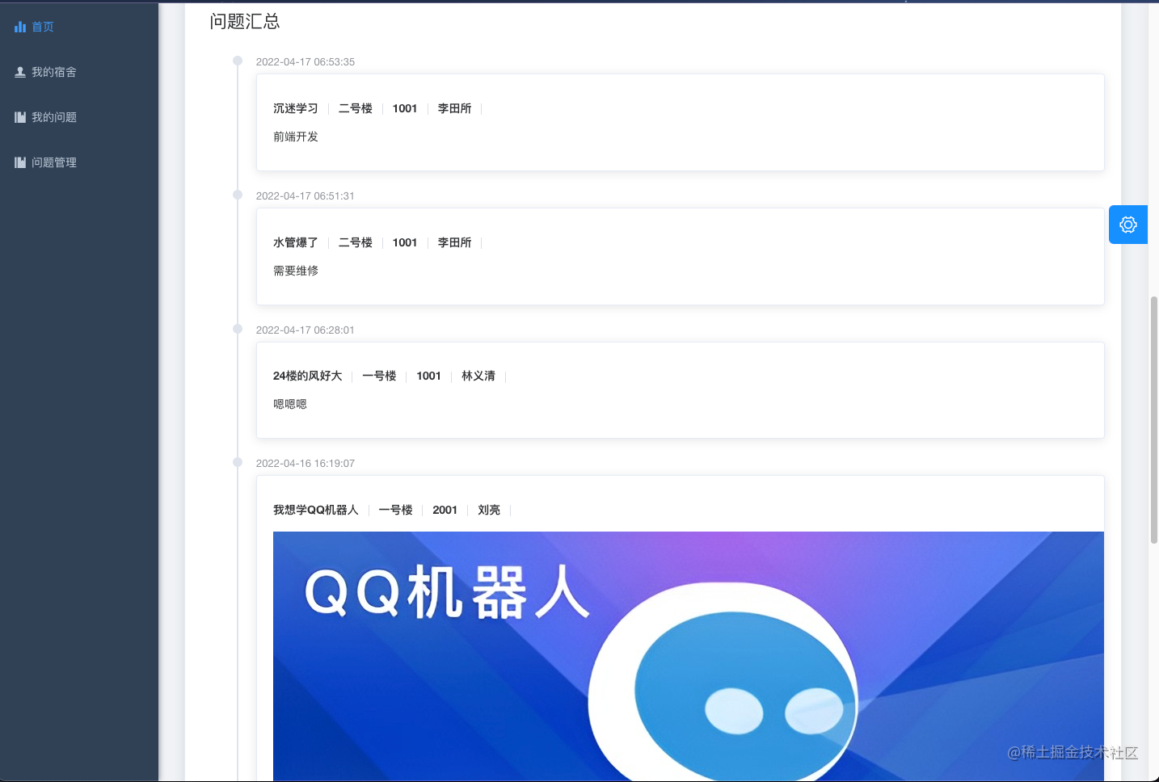Click the name 林义清

(x=478, y=376)
